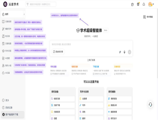Click 客户端/插件下载 button

(x=13, y=115)
